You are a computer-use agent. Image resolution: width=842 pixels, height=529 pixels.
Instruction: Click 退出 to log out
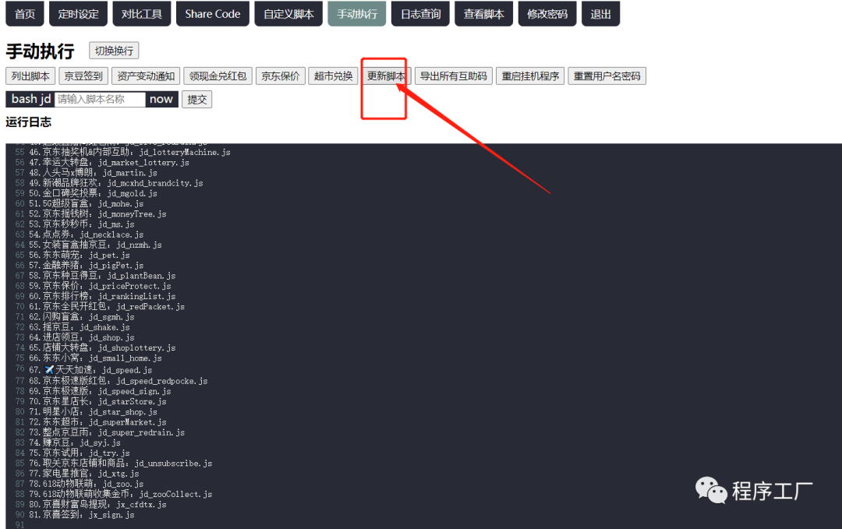601,13
